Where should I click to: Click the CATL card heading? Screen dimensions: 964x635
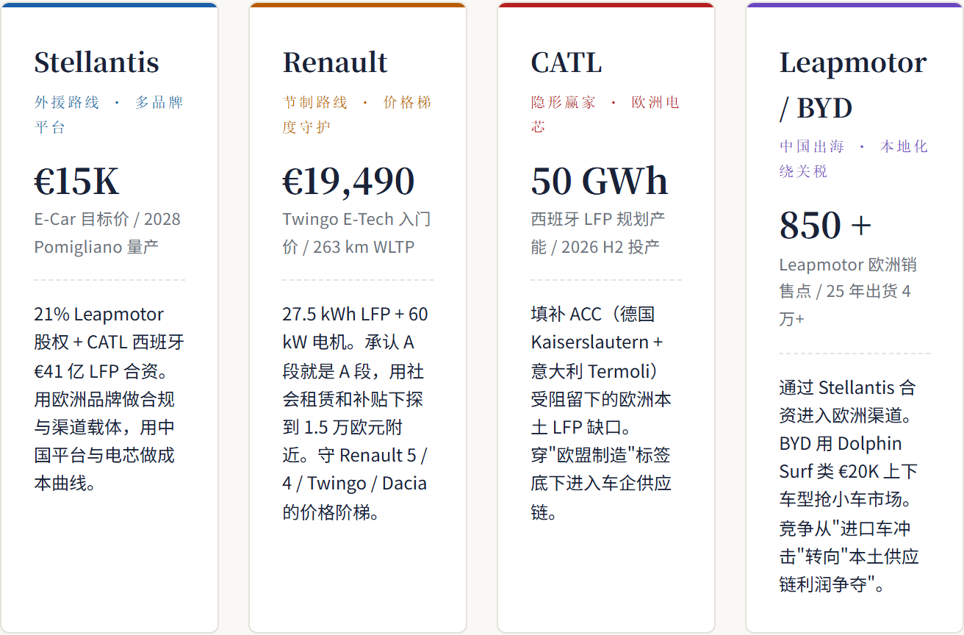[566, 62]
